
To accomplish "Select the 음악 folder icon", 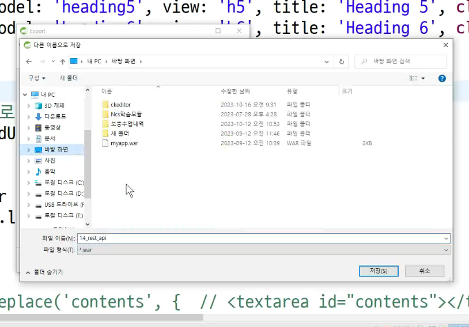I will coord(38,172).
